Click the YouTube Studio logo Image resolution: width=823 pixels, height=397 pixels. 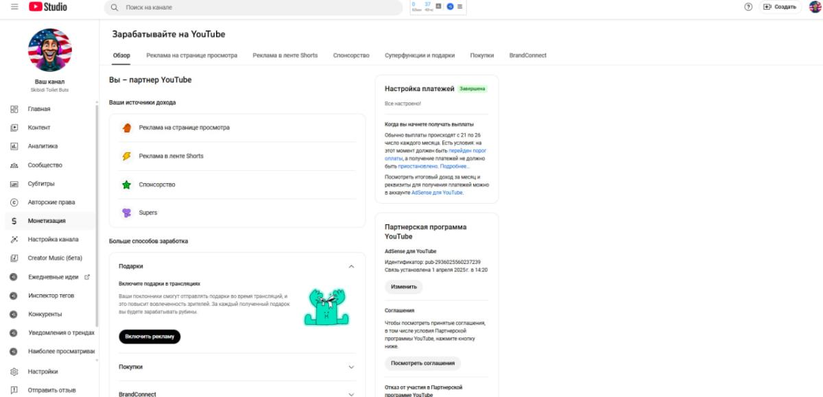tap(48, 7)
